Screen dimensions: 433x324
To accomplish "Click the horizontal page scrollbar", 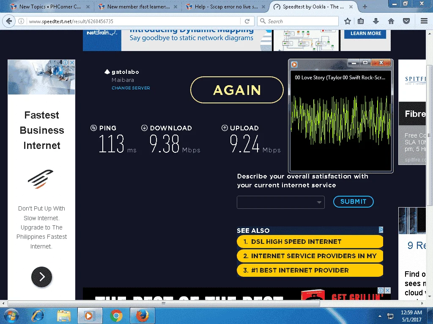I will pos(164,303).
